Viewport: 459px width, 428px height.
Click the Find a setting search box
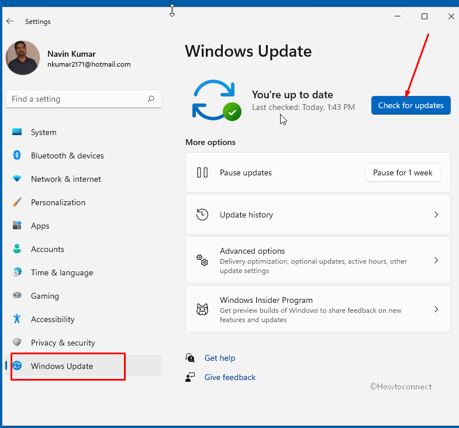pyautogui.click(x=76, y=99)
